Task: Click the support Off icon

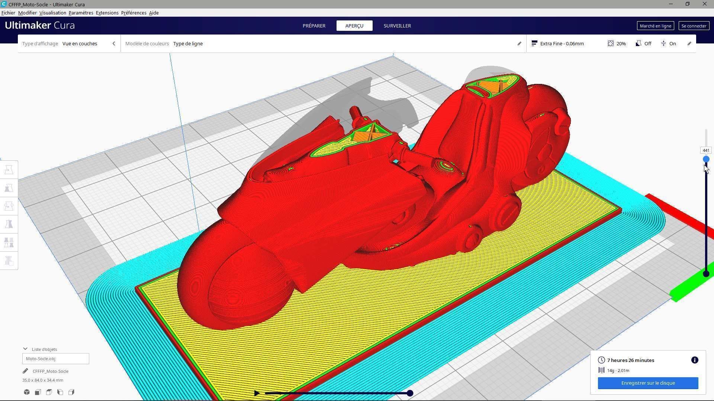Action: coord(639,43)
